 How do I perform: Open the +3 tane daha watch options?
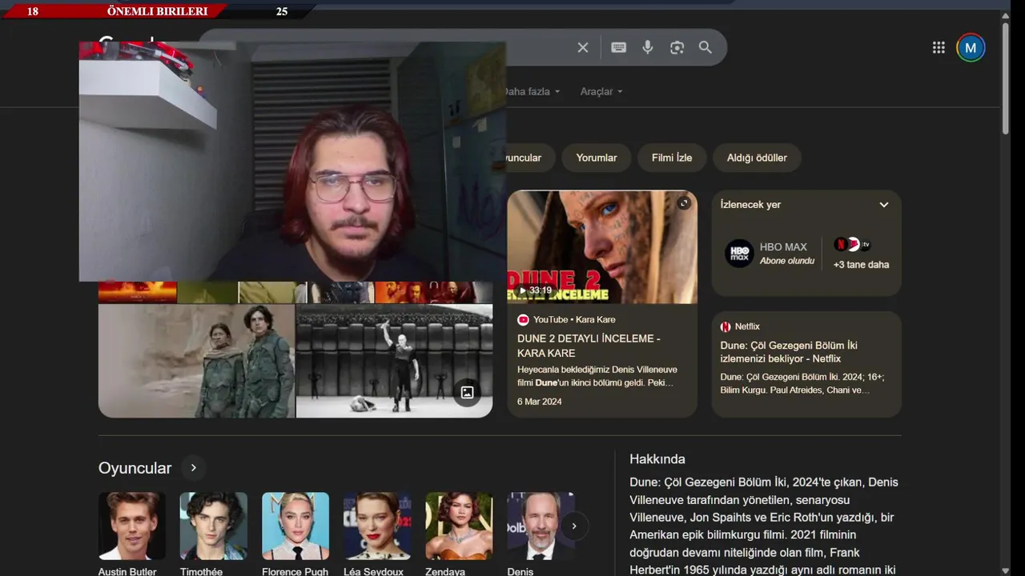click(861, 254)
